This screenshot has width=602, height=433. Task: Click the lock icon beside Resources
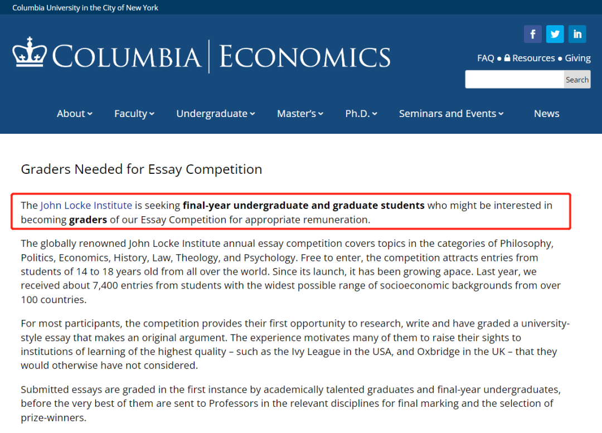pyautogui.click(x=507, y=58)
